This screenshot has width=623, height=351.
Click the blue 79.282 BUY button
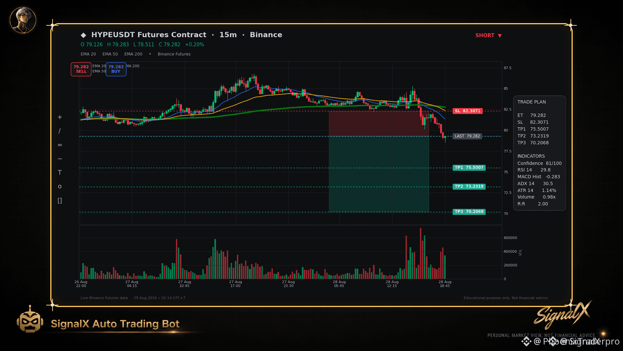point(116,69)
